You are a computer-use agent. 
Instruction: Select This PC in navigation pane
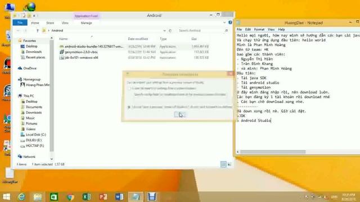[29, 96]
